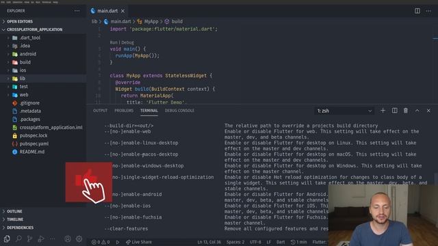Change language mode Dart in status bar
Image resolution: width=438 pixels, height=246 pixels.
coord(281,242)
